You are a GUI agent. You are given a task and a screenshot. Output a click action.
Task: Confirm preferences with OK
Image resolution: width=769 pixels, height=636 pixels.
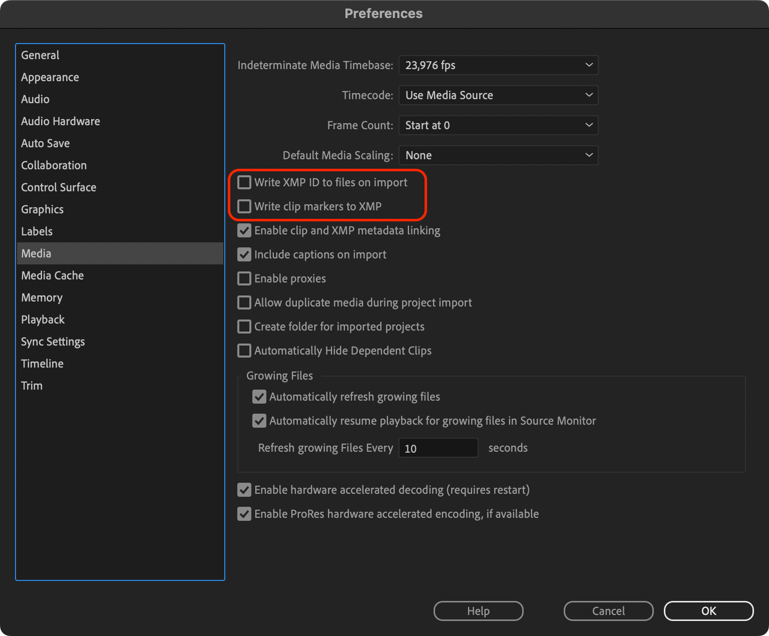tap(708, 611)
